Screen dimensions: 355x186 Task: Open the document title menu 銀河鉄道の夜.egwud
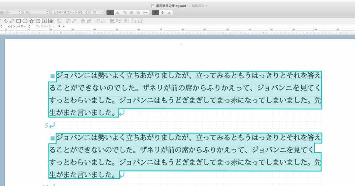[x=171, y=6]
